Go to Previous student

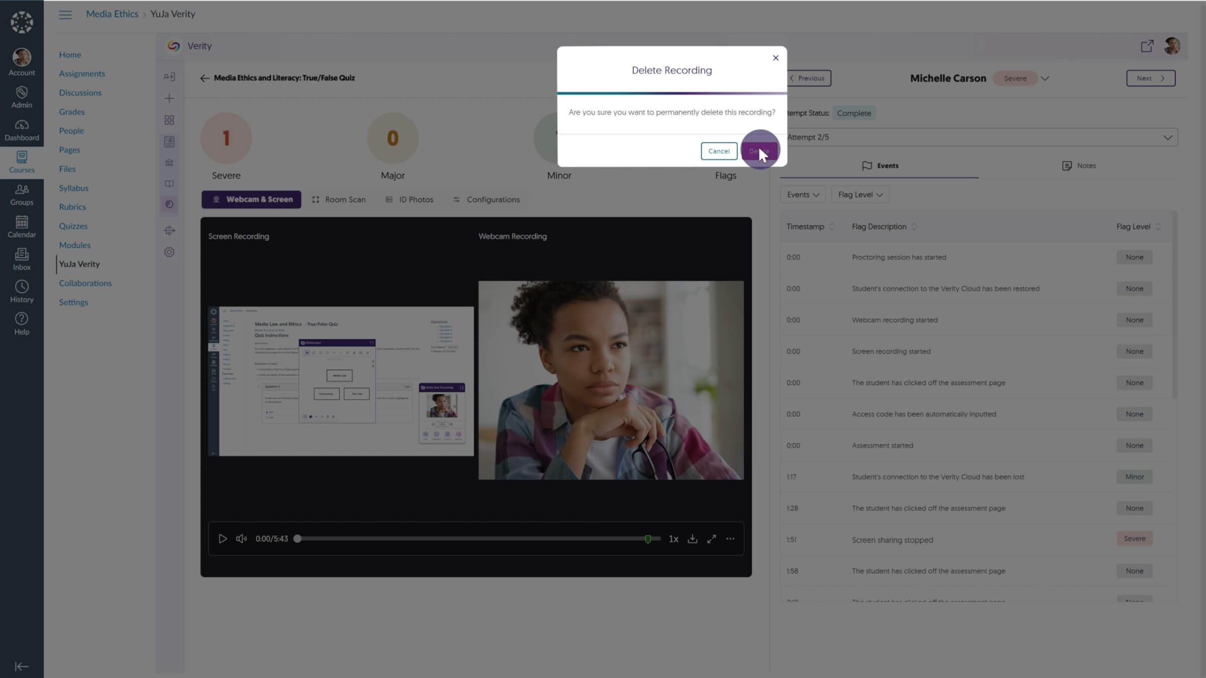808,78
